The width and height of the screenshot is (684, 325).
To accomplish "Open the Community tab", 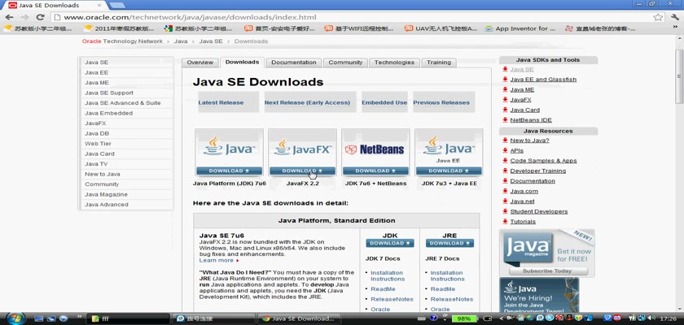I will click(x=345, y=63).
